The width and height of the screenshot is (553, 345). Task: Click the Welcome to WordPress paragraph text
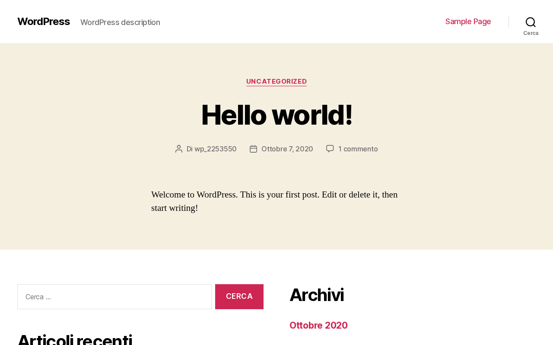274,201
